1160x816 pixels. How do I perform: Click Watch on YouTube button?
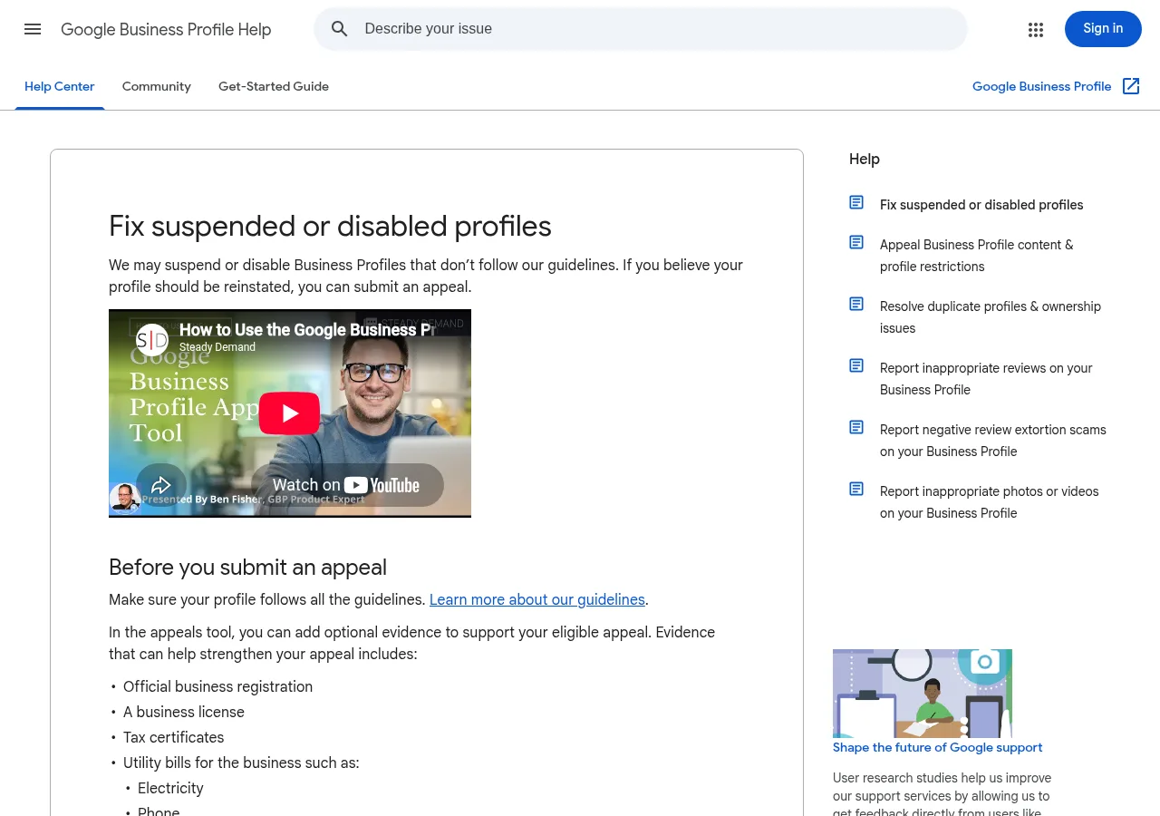[x=347, y=485]
